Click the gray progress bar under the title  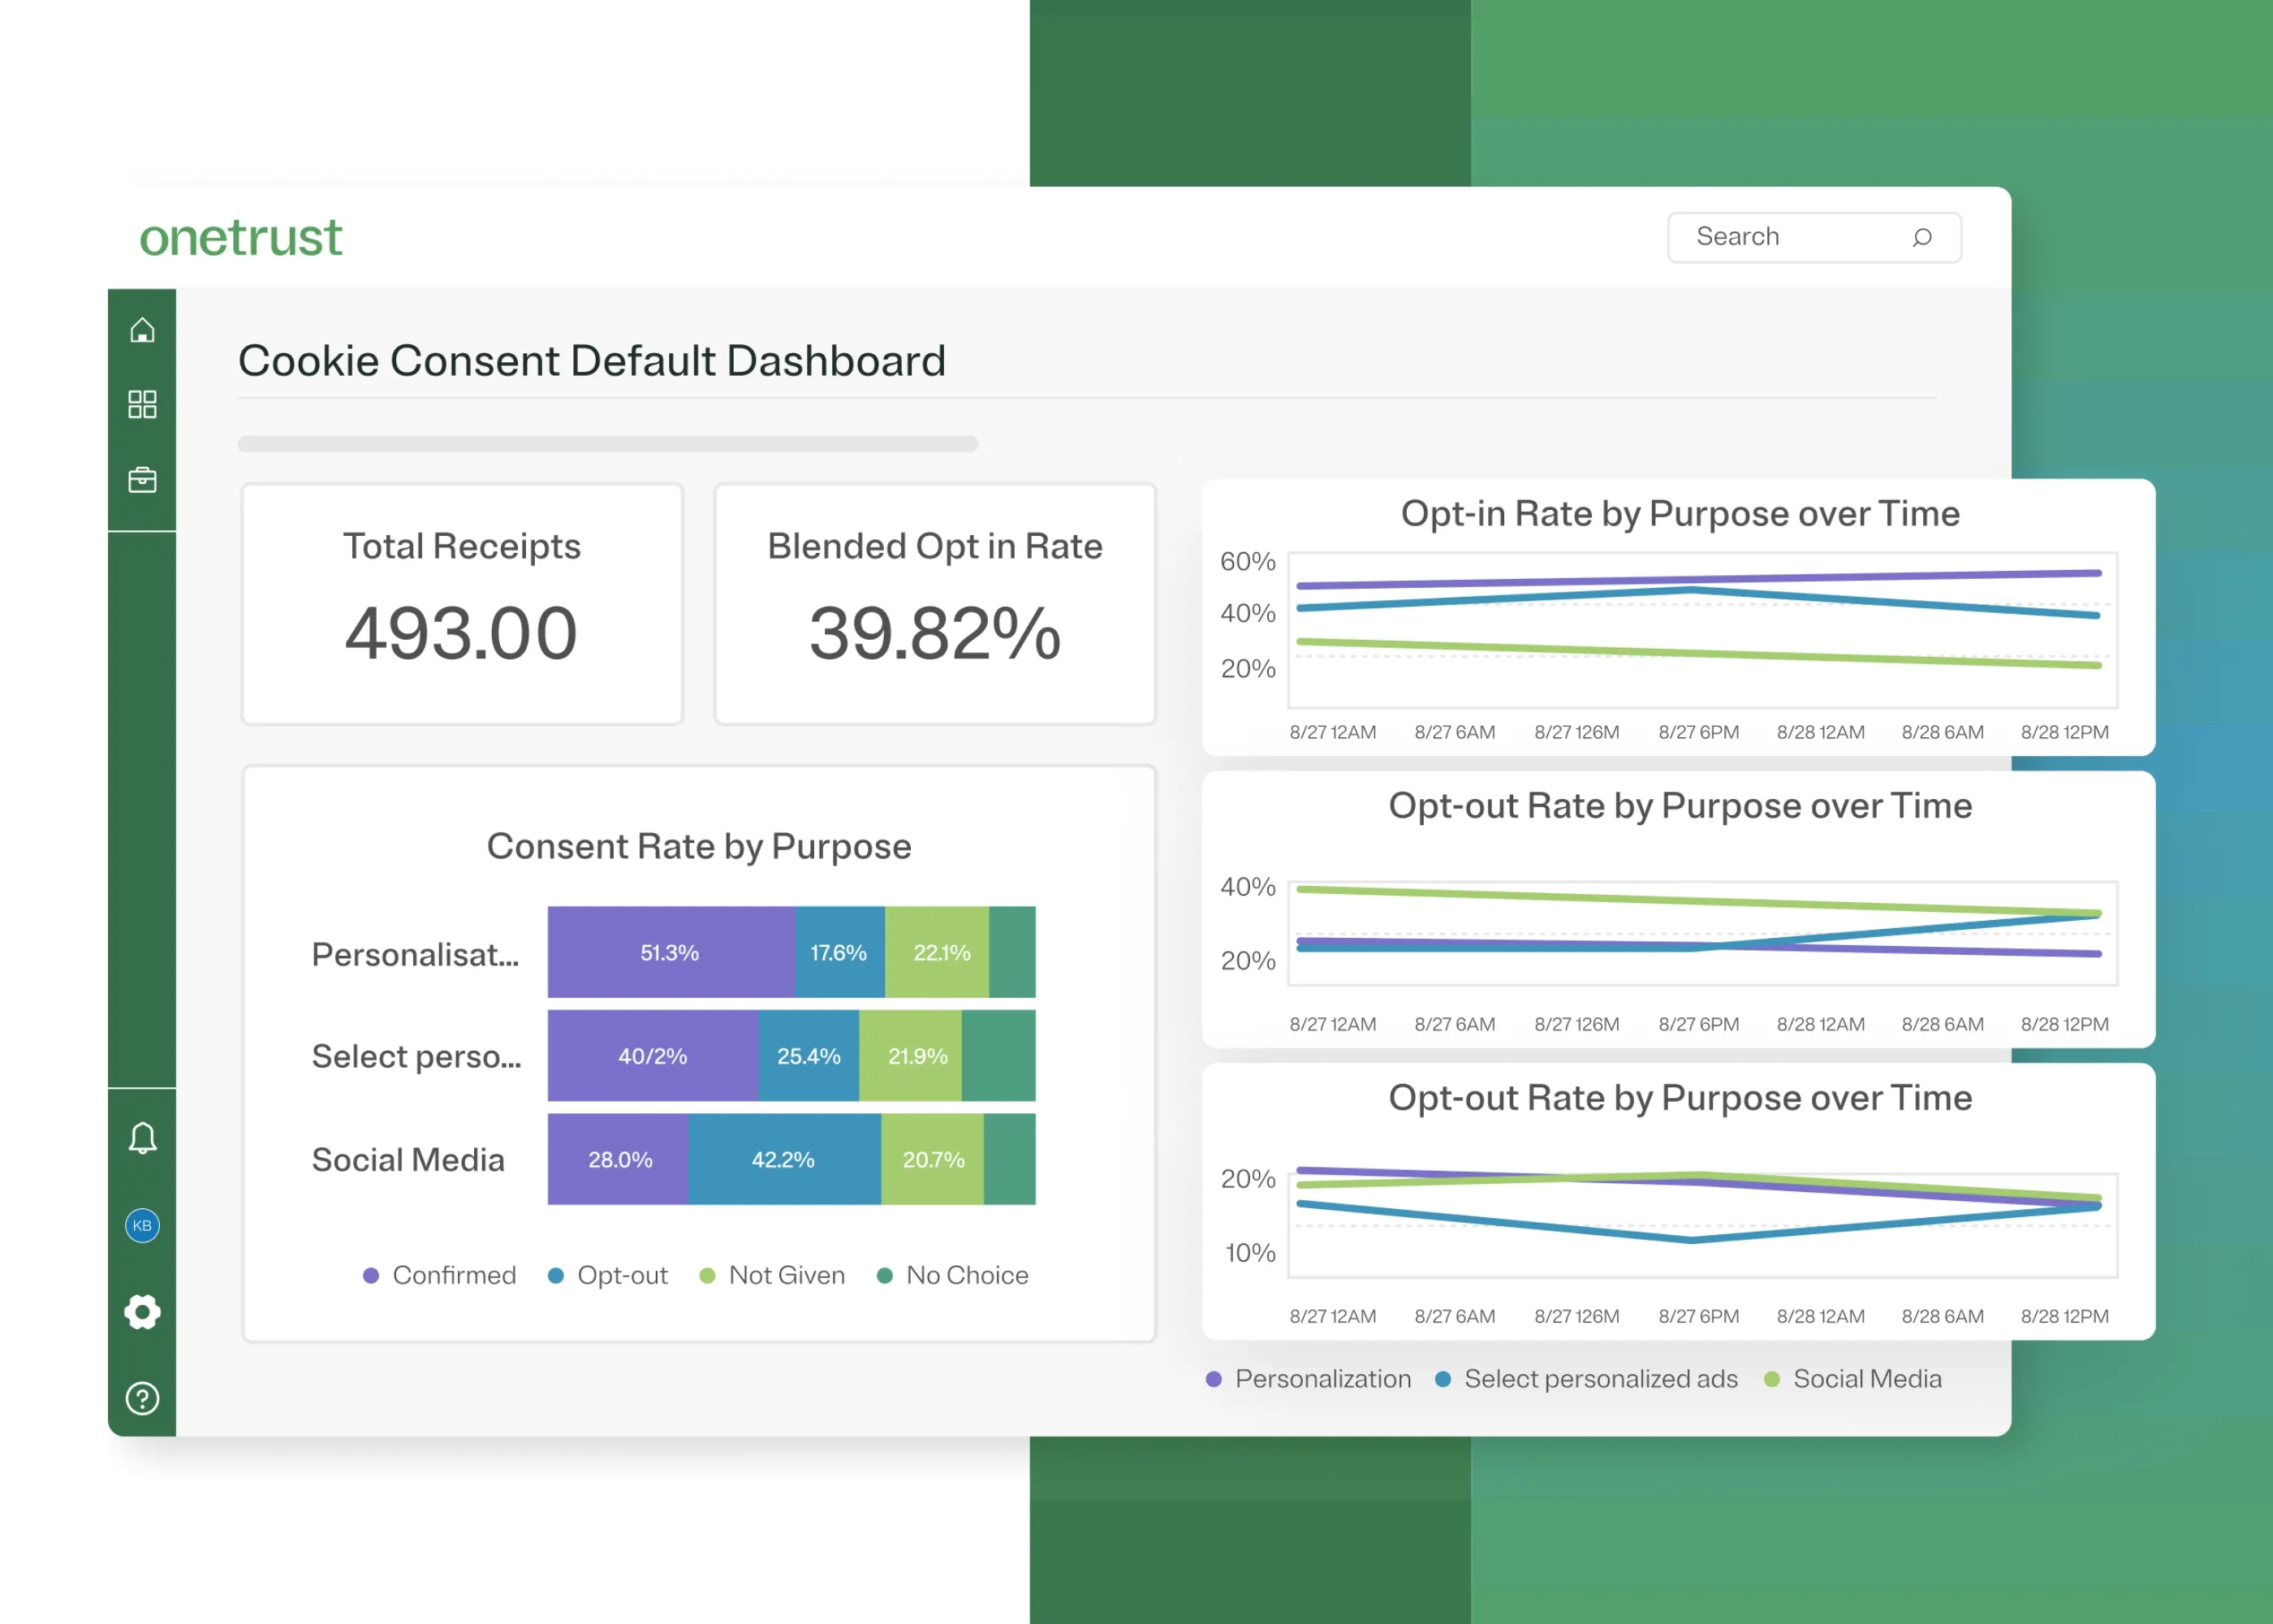[x=606, y=443]
